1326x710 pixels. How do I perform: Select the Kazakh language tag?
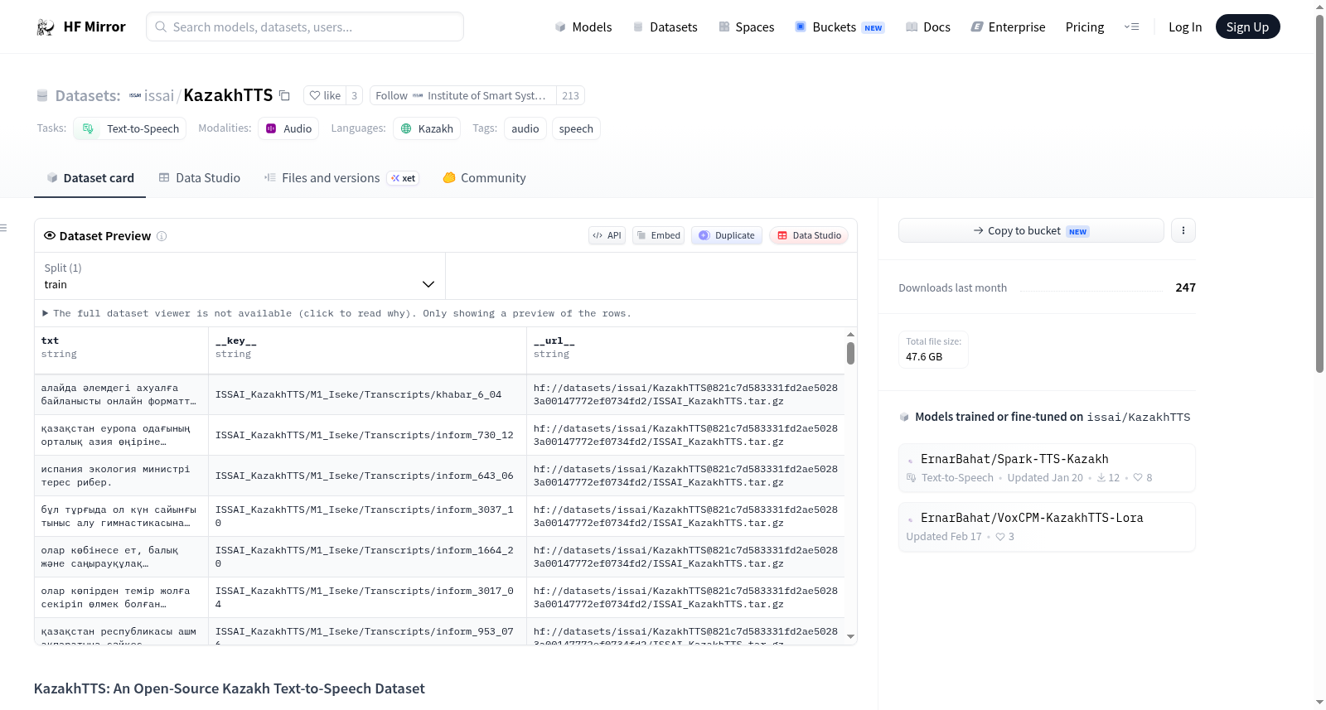[x=427, y=128]
